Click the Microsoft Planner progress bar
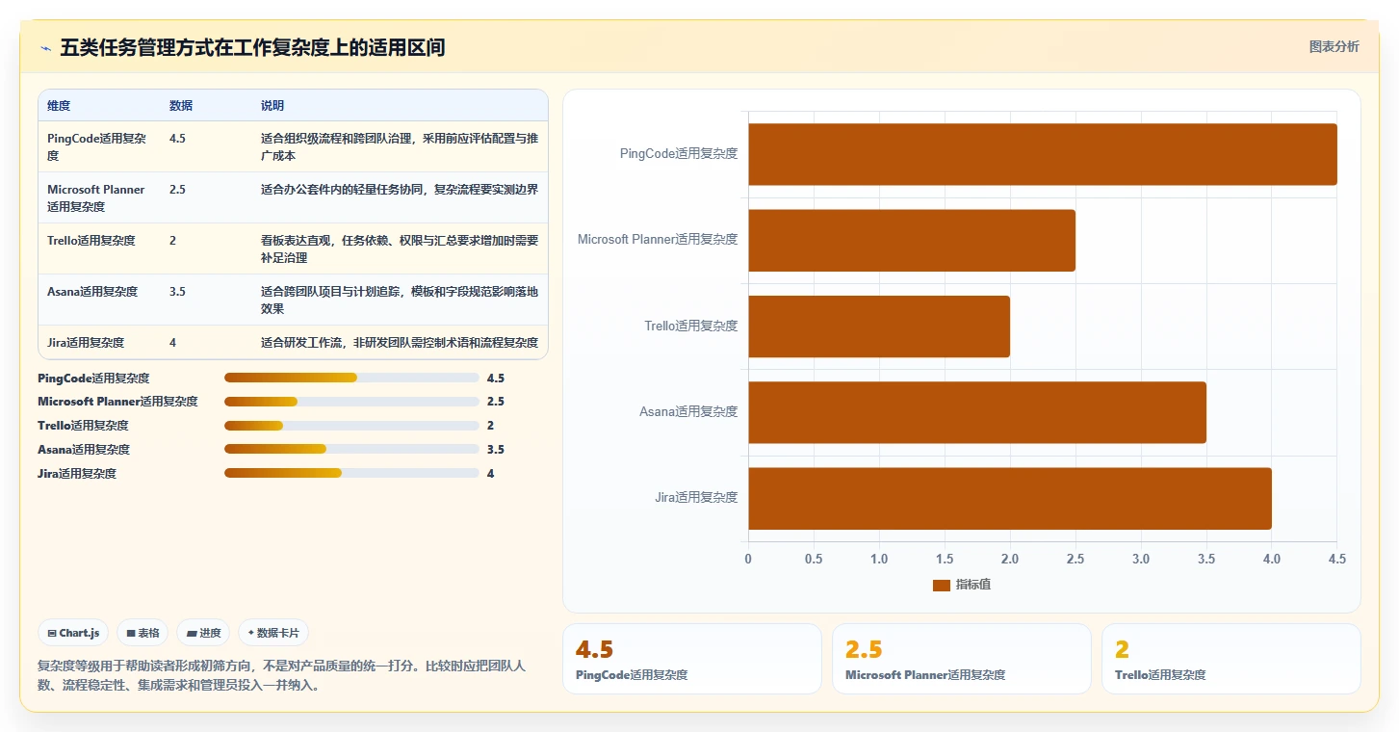1399x732 pixels. (351, 402)
